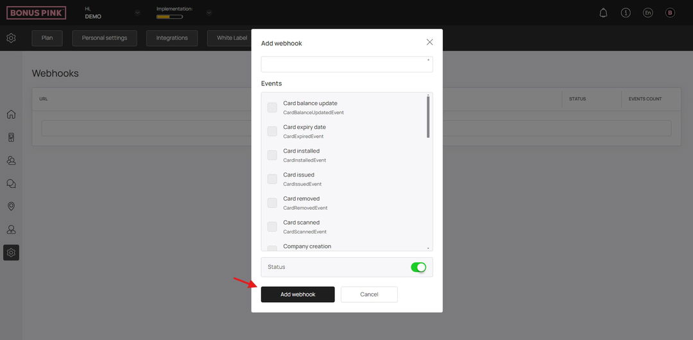
Task: Toggle the Status switch off
Action: 418,267
